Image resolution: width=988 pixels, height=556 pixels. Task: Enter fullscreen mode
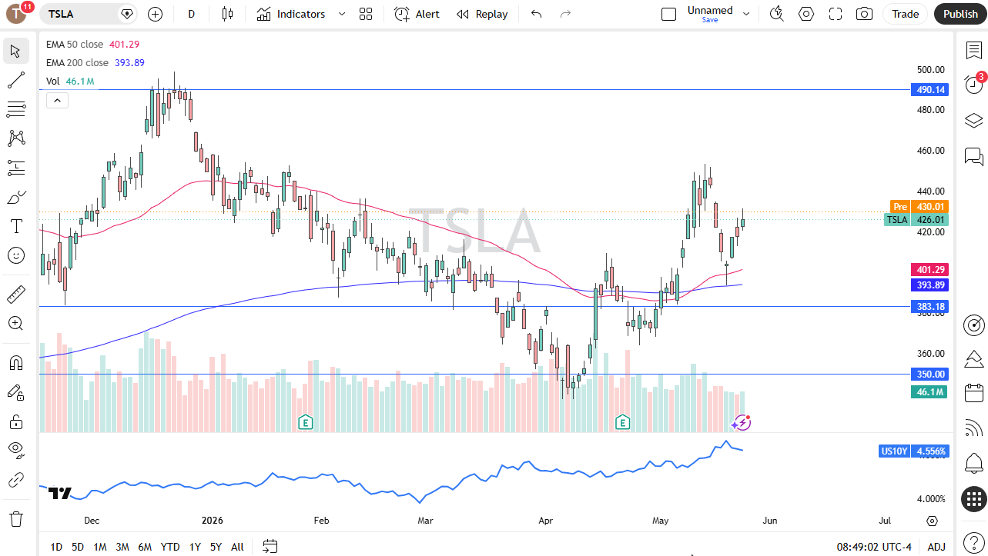pos(836,14)
